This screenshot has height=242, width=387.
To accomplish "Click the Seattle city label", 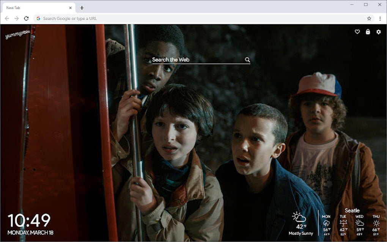I will (353, 210).
